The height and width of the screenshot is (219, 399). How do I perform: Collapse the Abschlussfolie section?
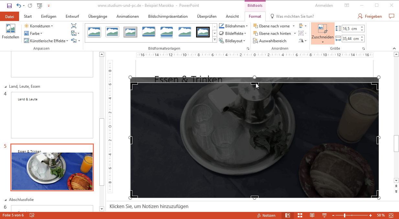pos(5,200)
